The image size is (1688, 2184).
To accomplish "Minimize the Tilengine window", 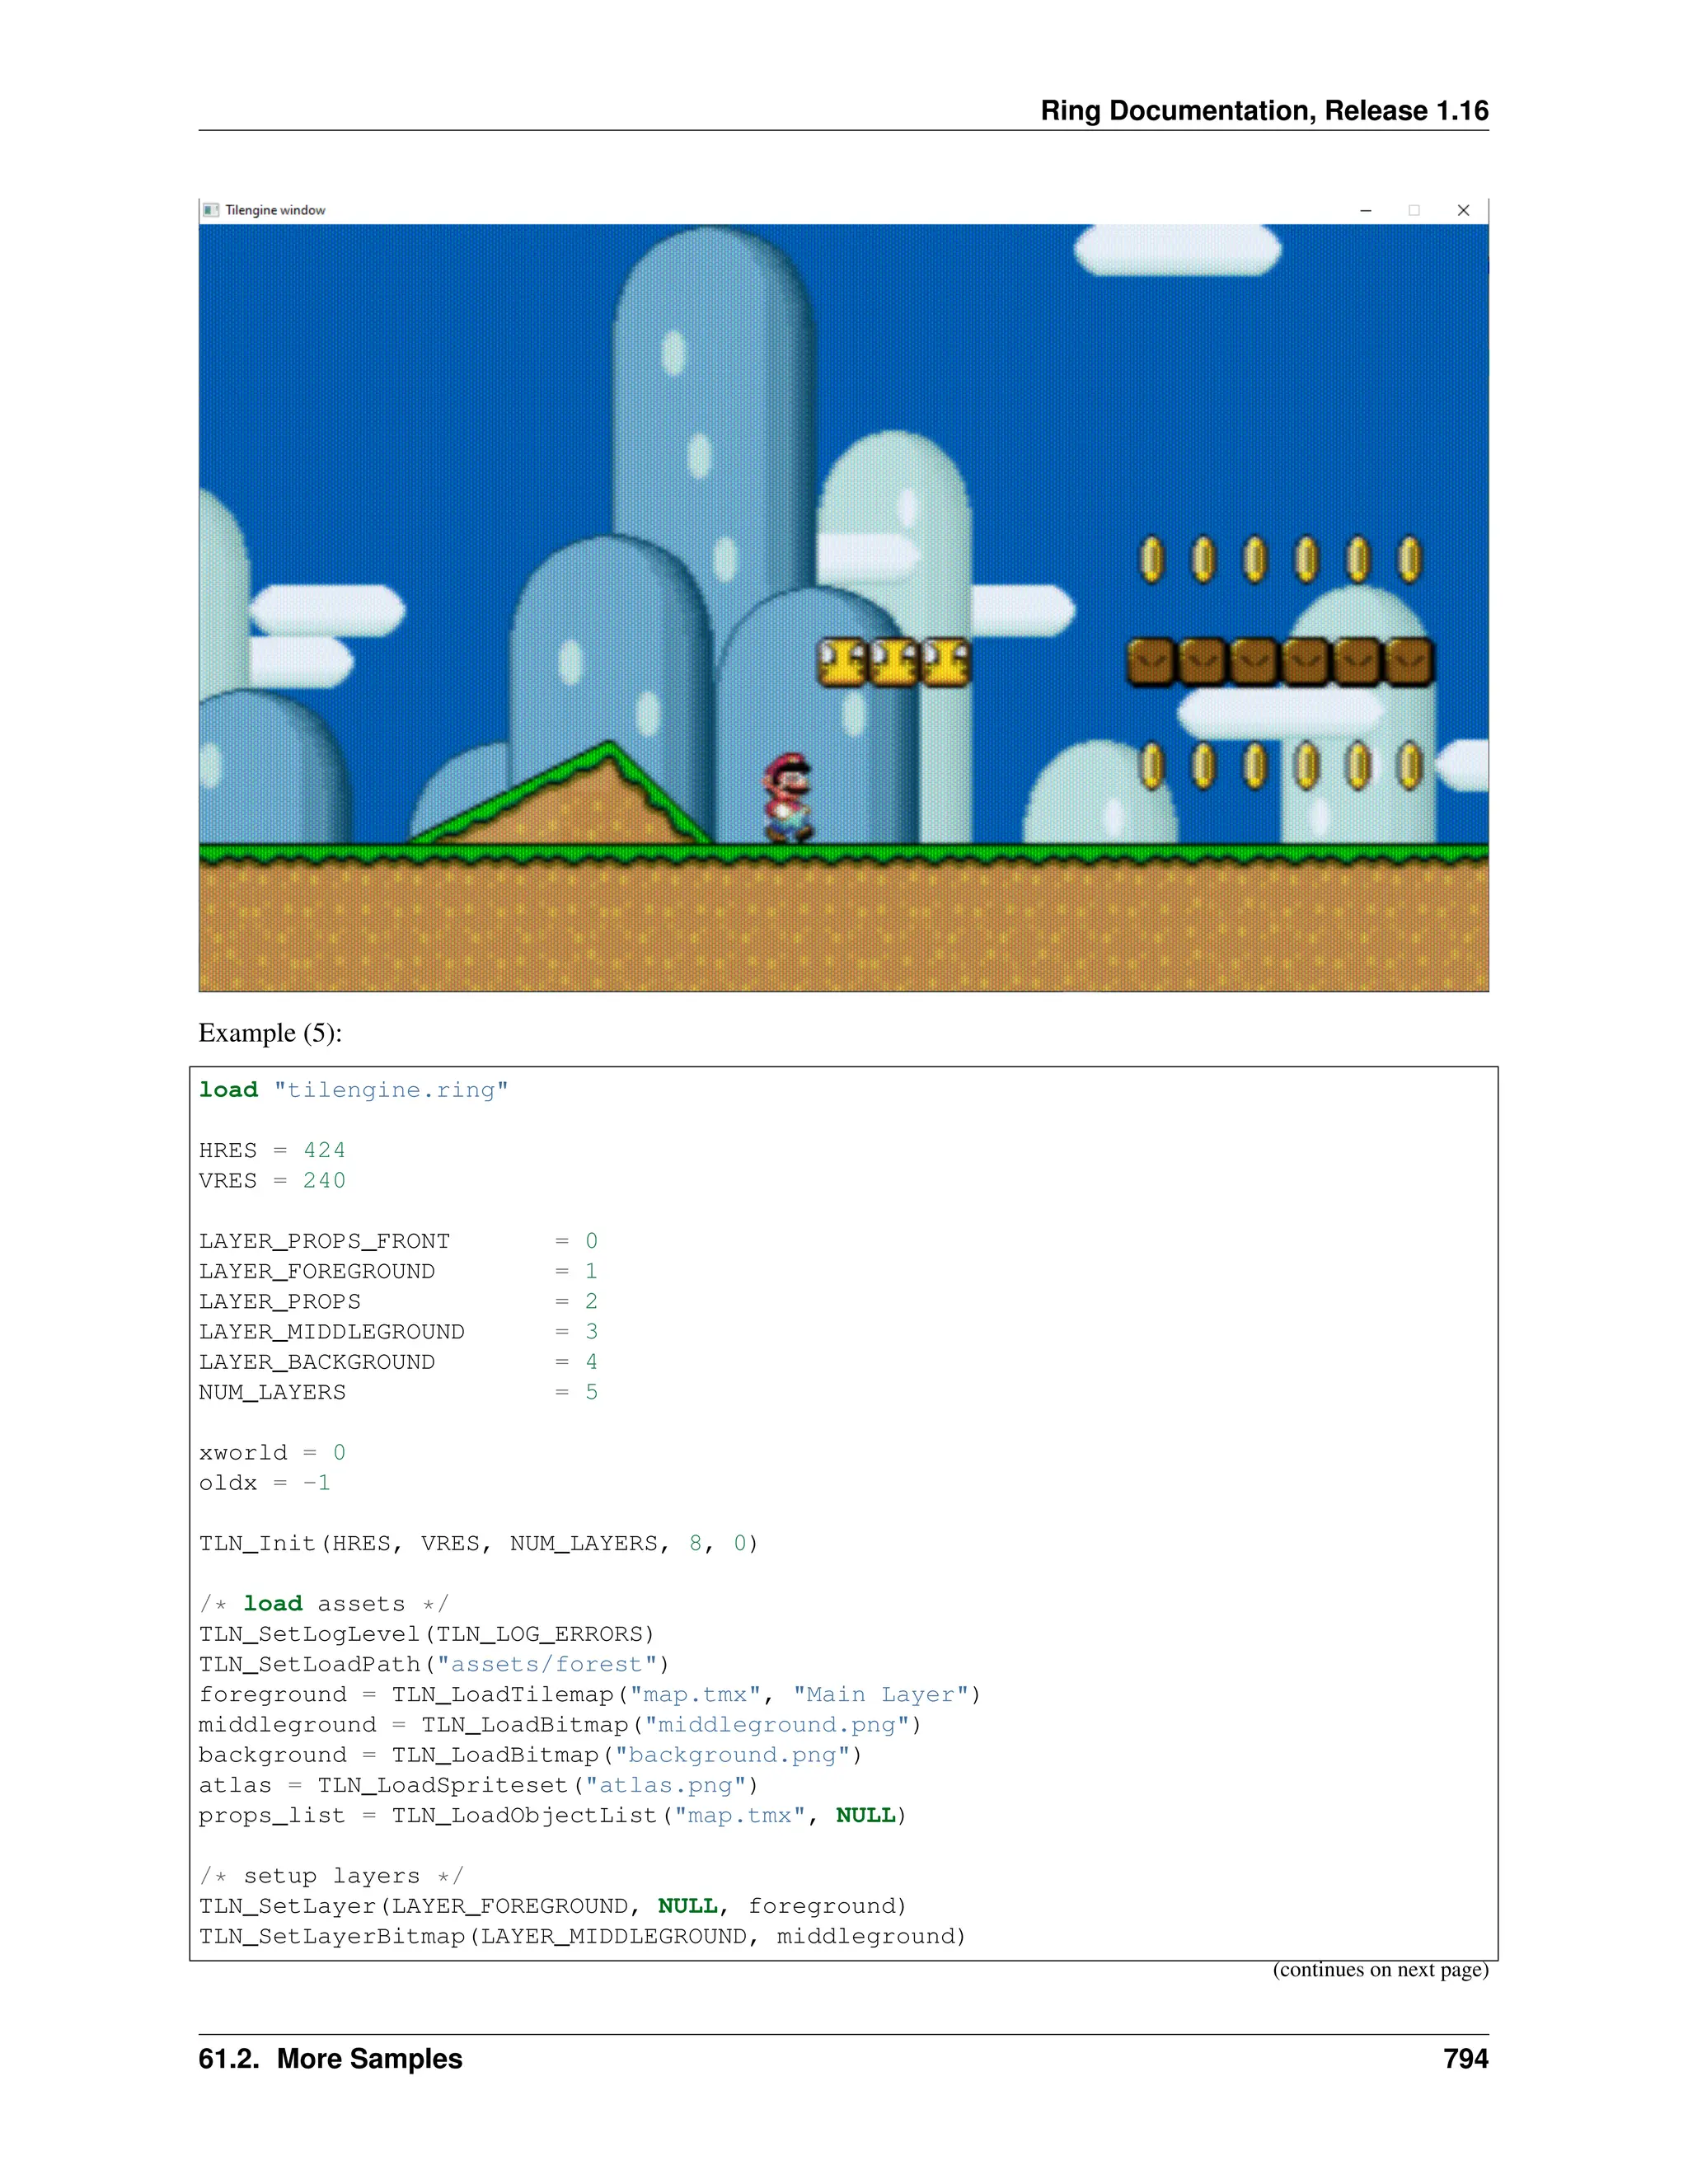I will point(1365,210).
